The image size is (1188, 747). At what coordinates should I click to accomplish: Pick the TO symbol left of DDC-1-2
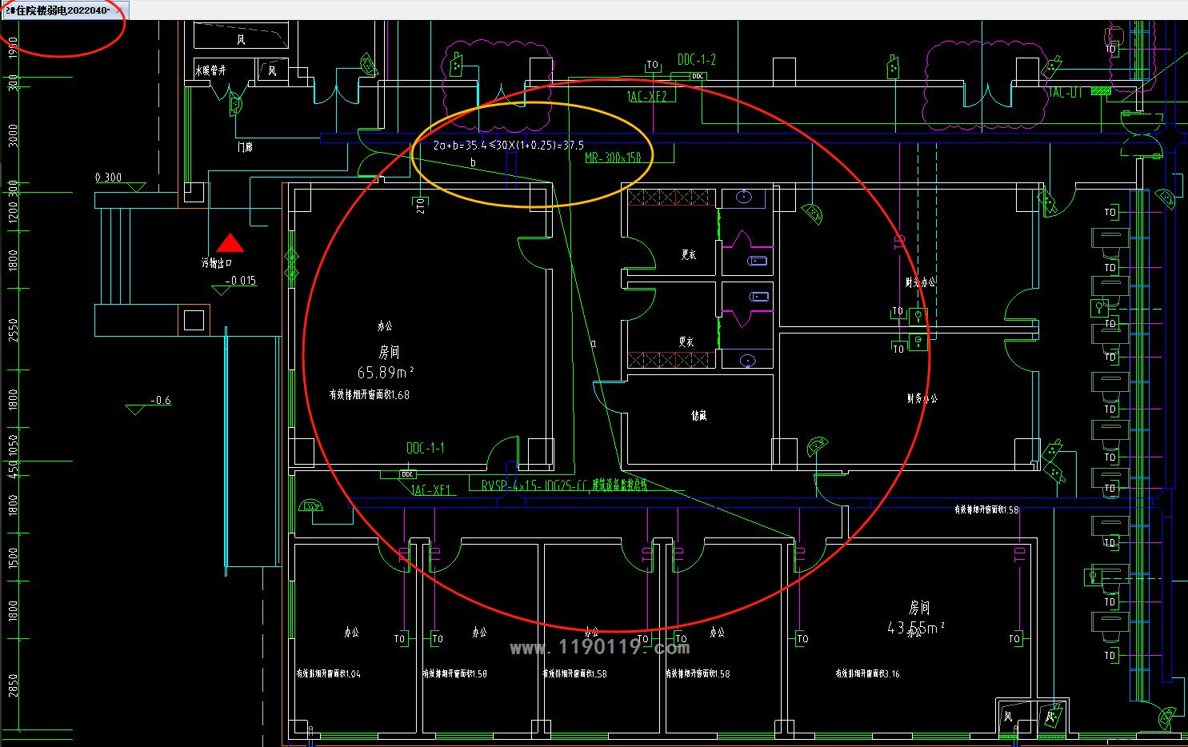653,65
